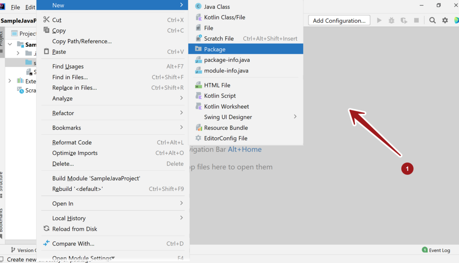Open IDE Settings via the gear icon
Image resolution: width=459 pixels, height=263 pixels.
tap(445, 20)
